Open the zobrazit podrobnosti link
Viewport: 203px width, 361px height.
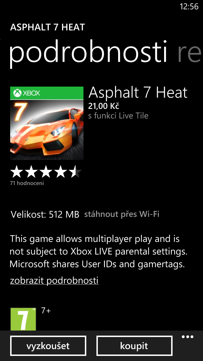pos(54,281)
